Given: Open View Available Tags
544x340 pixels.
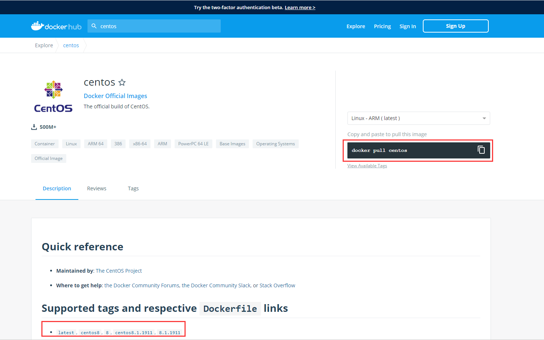Looking at the screenshot, I should (367, 165).
